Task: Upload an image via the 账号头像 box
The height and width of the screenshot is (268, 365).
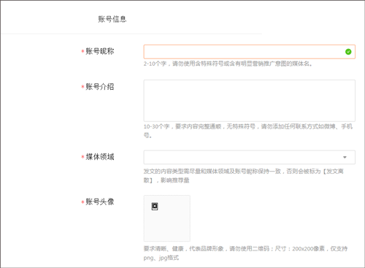Action: point(167,218)
